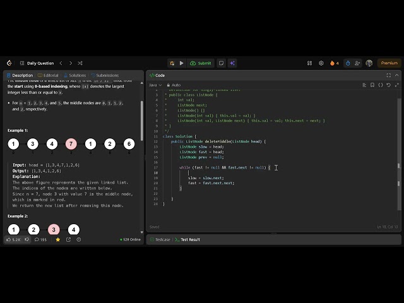Open settings gear icon in top bar

[321, 63]
